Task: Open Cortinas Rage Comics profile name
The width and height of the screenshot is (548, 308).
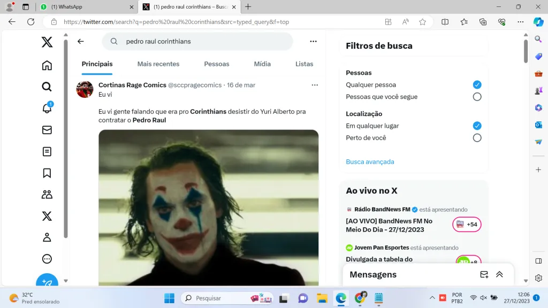Action: click(132, 85)
